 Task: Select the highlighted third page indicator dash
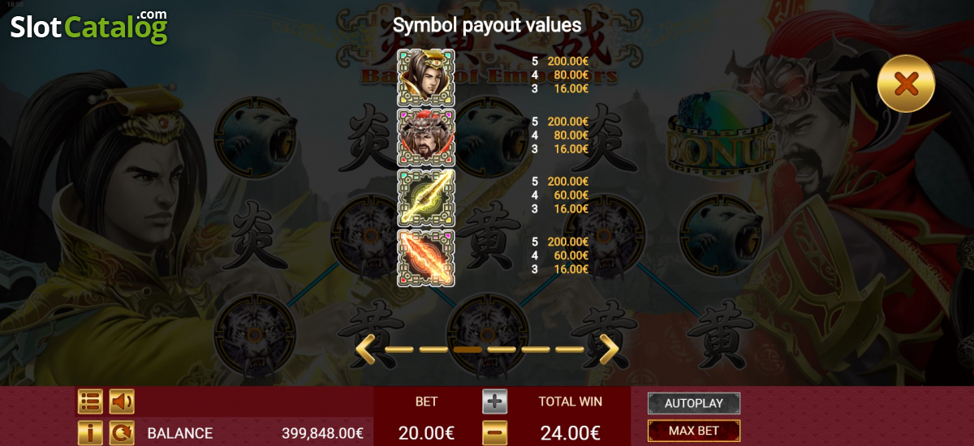coord(468,350)
